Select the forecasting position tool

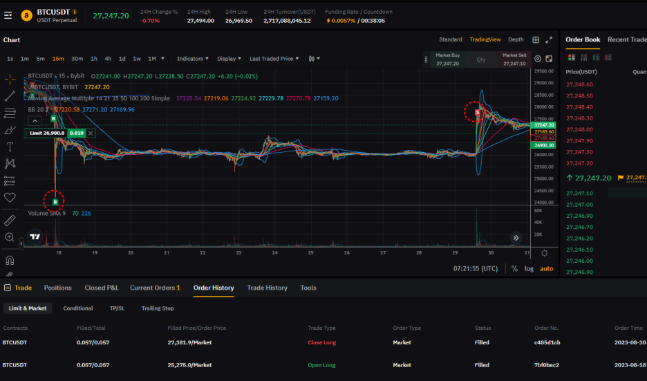10,180
